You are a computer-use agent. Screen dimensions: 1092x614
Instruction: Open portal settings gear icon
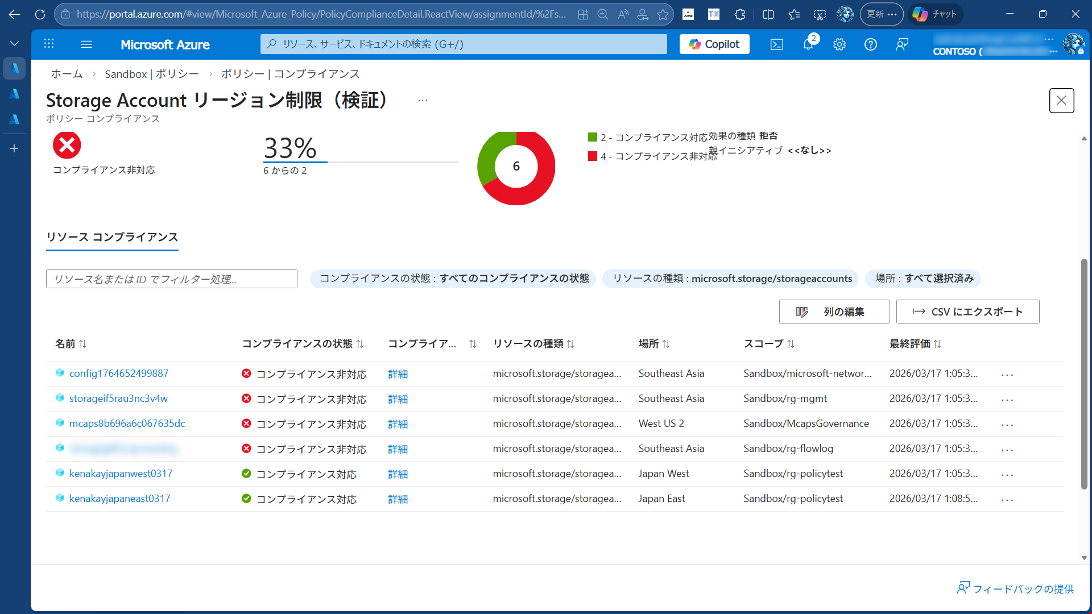[839, 44]
